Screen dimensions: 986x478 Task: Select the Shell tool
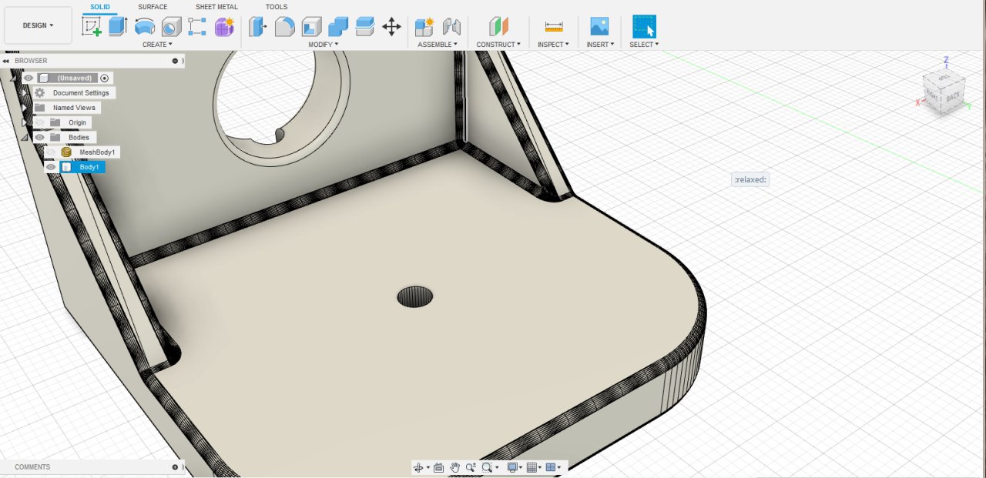click(311, 27)
